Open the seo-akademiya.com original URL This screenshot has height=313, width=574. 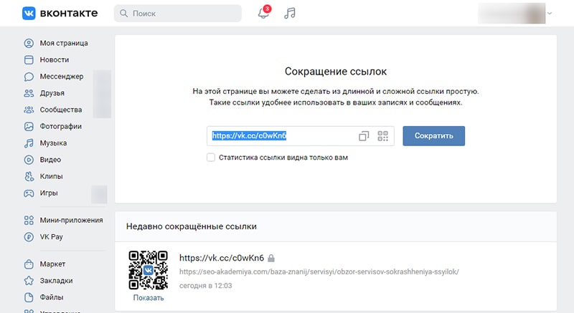coord(319,271)
